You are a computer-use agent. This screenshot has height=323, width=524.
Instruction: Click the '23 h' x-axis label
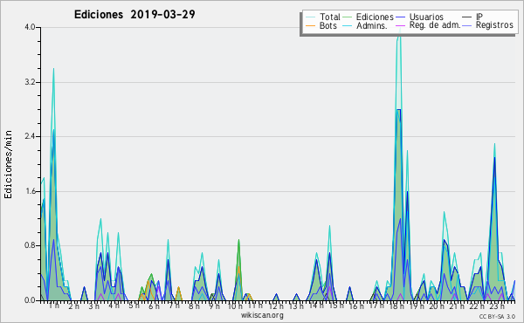497,306
